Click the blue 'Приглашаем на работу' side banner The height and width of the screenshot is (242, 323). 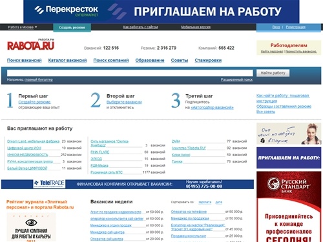tap(289, 157)
